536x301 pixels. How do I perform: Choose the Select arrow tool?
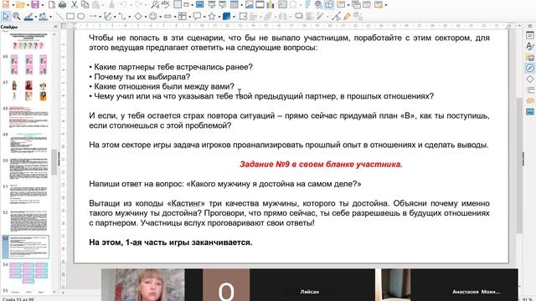coord(6,16)
